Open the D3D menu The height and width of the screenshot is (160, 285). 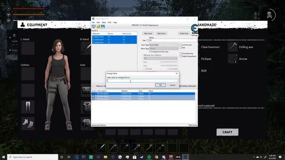[x=110, y=23]
